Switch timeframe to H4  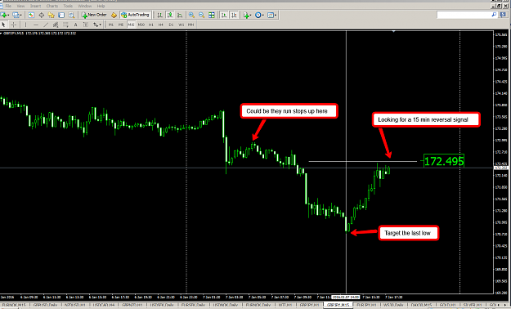click(161, 25)
